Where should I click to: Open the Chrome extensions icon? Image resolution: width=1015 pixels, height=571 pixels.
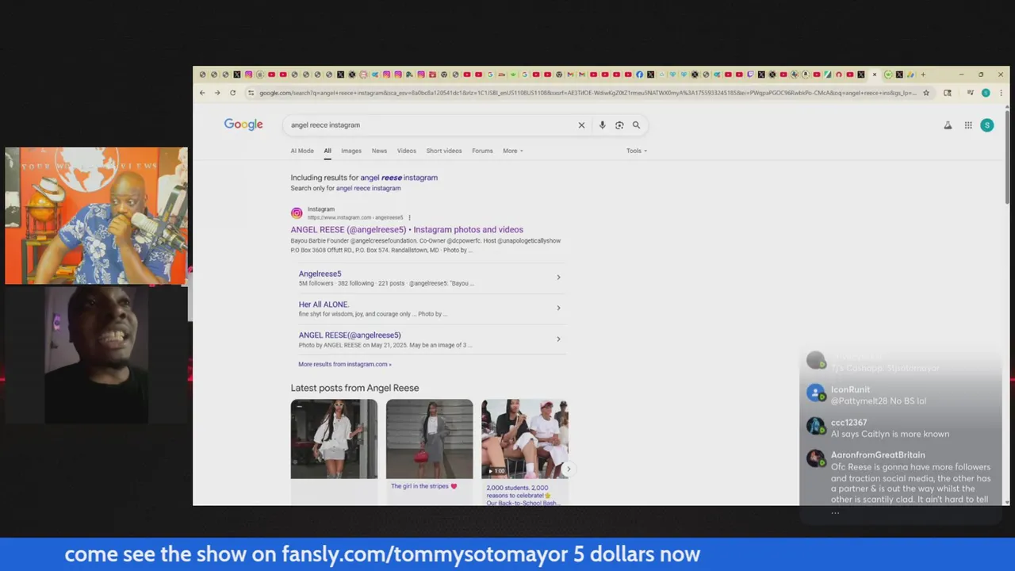[x=947, y=93]
